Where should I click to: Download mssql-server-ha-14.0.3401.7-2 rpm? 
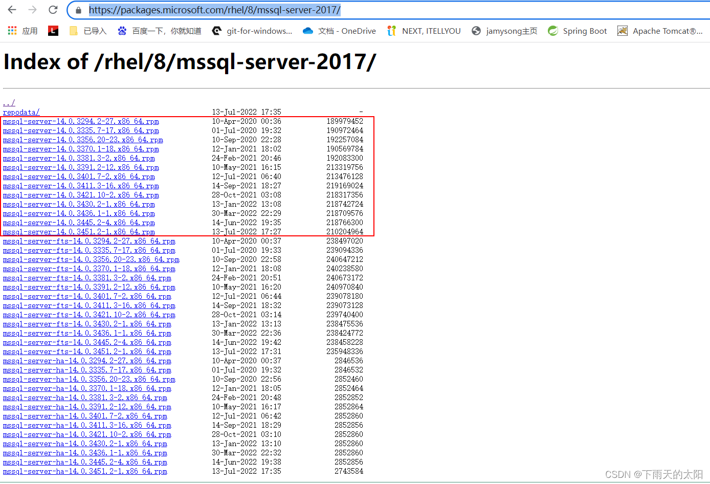[85, 416]
